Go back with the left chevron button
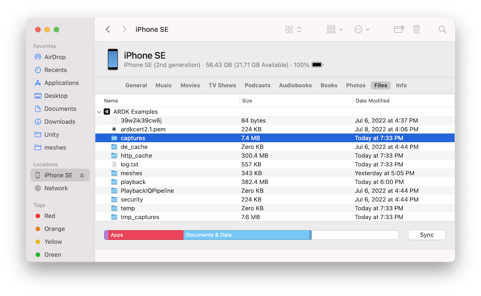The image size is (481, 296). pos(108,30)
